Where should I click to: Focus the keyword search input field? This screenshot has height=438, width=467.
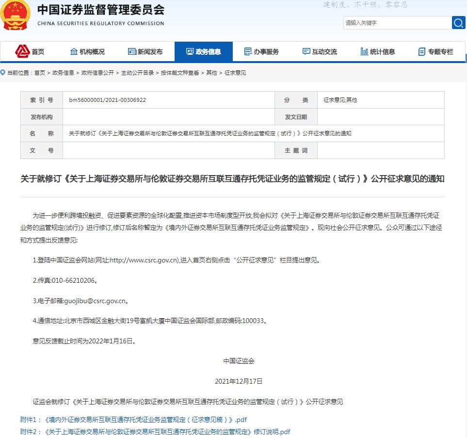tap(397, 23)
